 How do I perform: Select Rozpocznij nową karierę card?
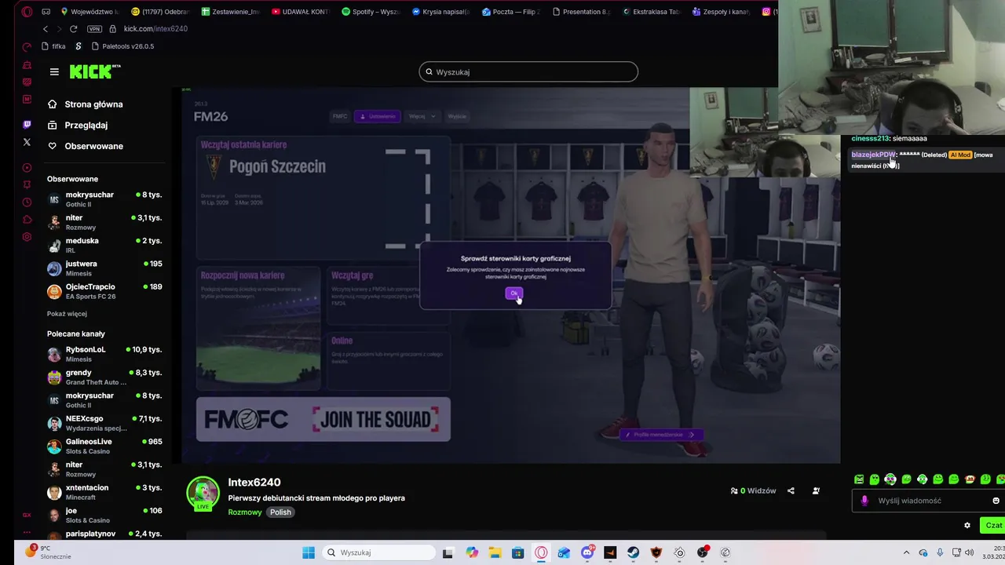click(258, 328)
